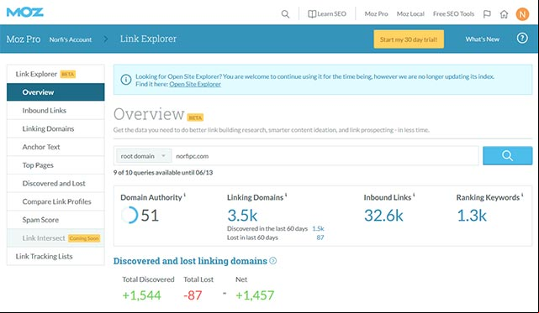Click Discovered and lost linking domains heading
The height and width of the screenshot is (313, 539).
click(x=190, y=261)
